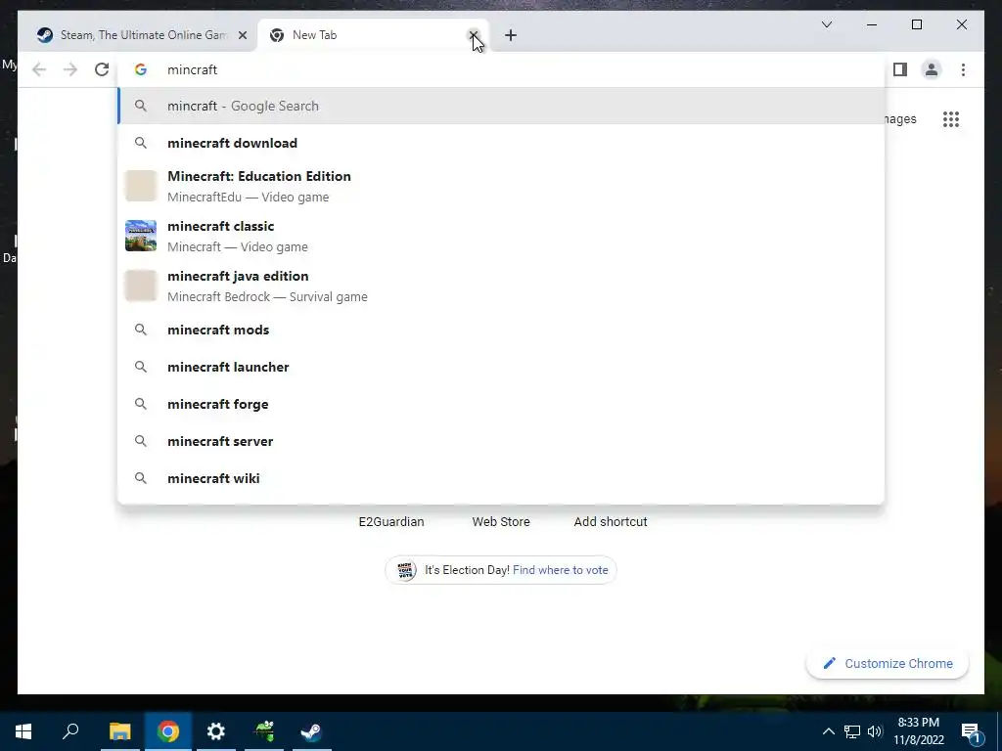Open taskbar search magnifier

coord(70,731)
